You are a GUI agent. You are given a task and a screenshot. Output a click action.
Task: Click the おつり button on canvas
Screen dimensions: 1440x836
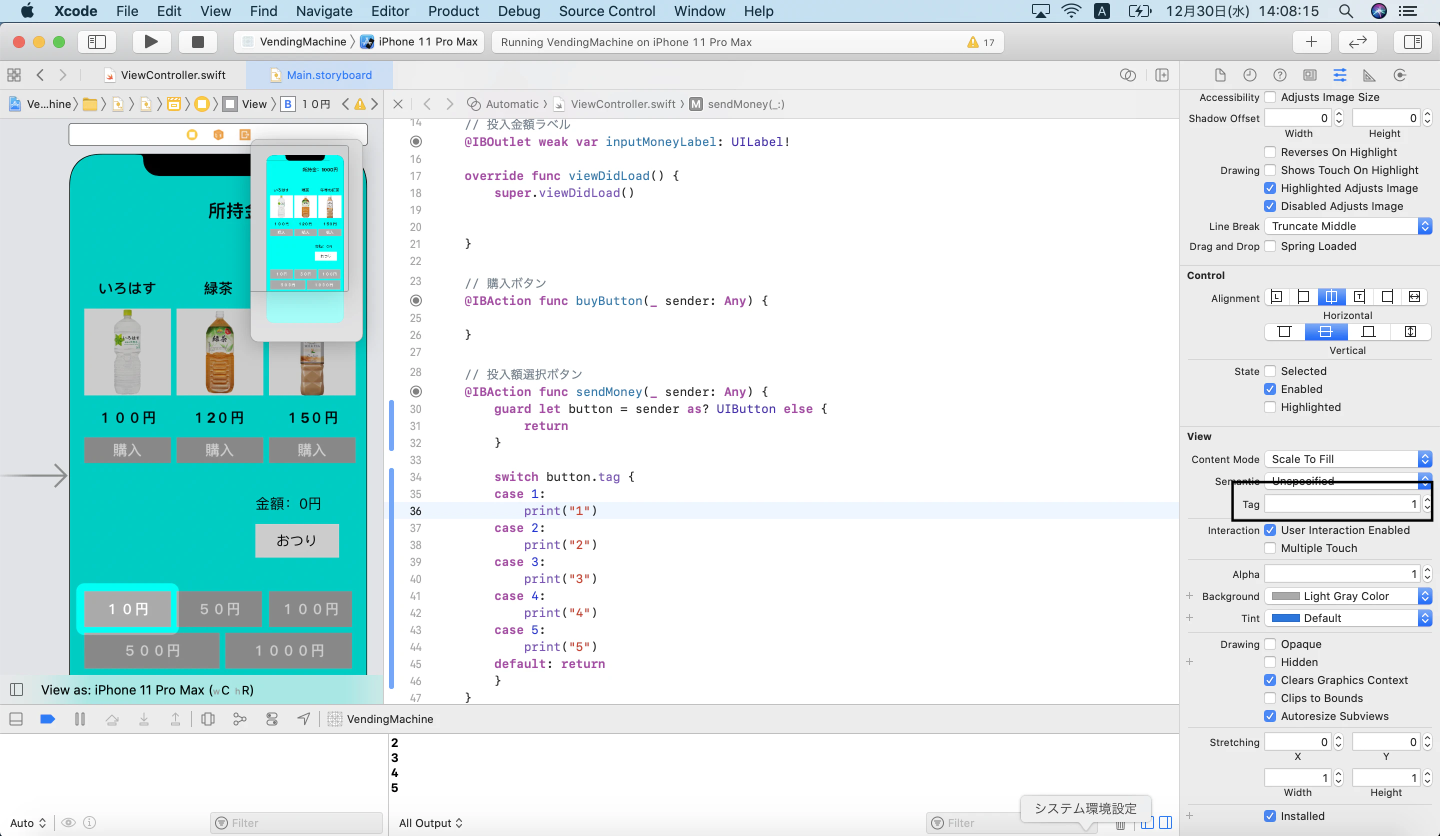[296, 540]
